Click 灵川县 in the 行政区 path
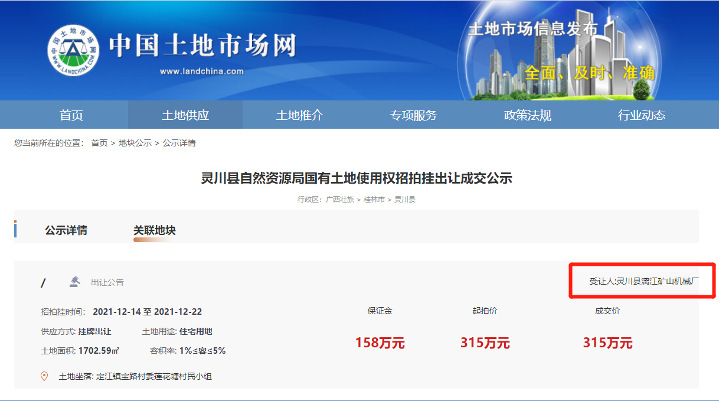This screenshot has height=401, width=719. [x=405, y=200]
